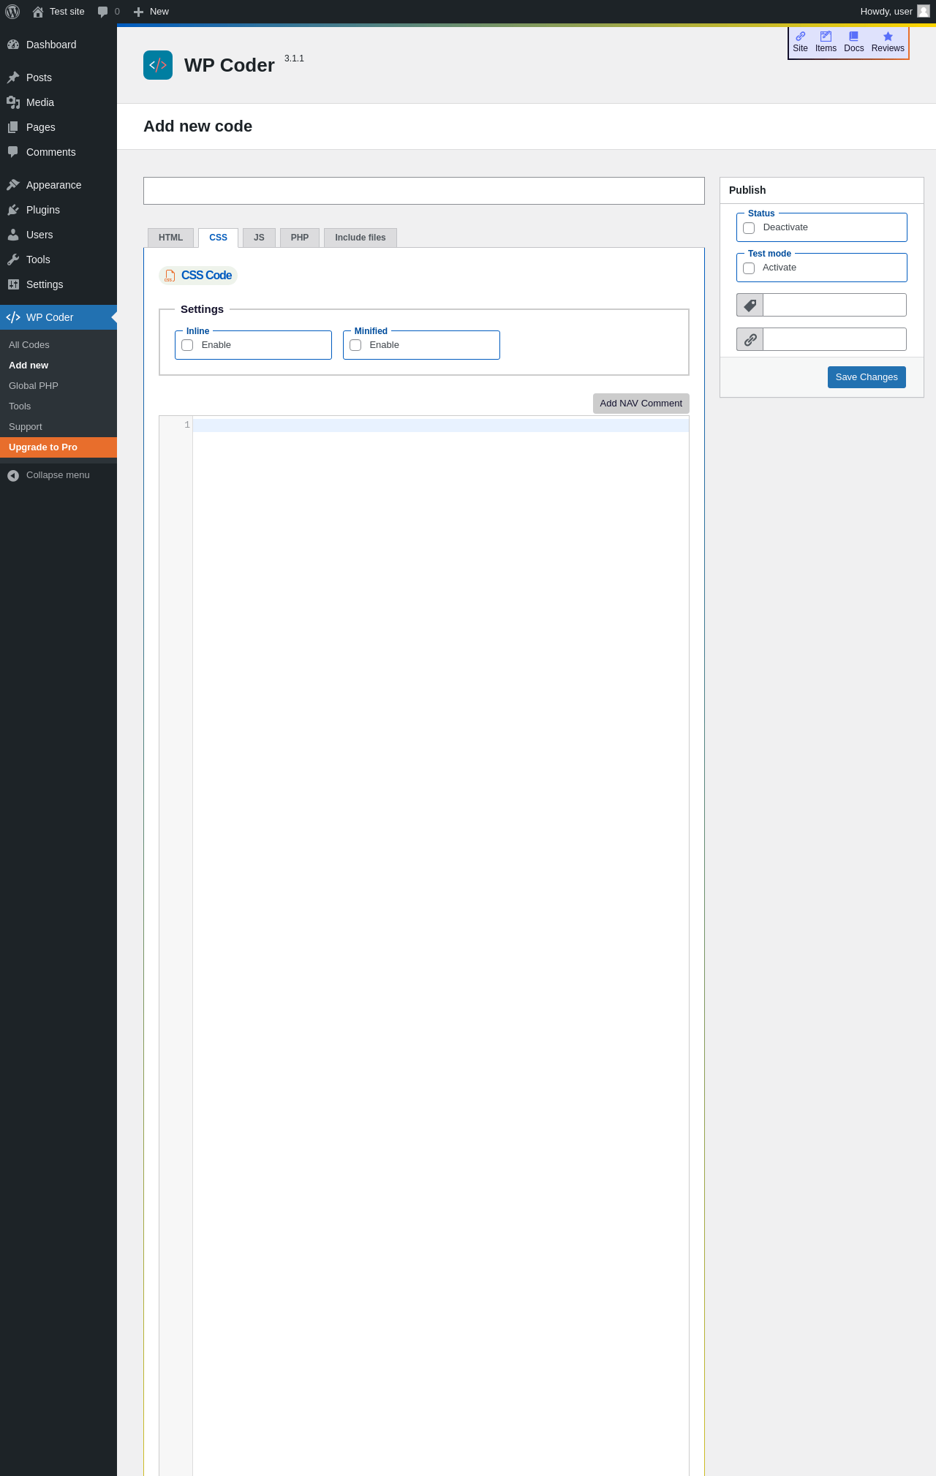The width and height of the screenshot is (936, 1476).
Task: Open the Items icon in header
Action: [826, 36]
